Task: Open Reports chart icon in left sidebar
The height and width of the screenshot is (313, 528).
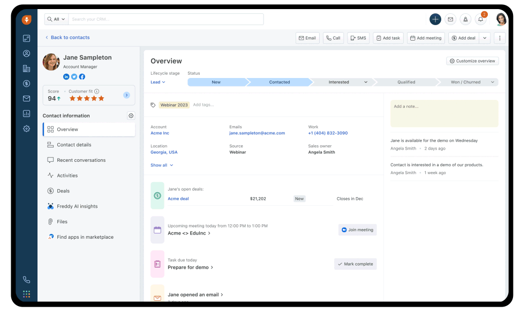Action: pos(26,113)
